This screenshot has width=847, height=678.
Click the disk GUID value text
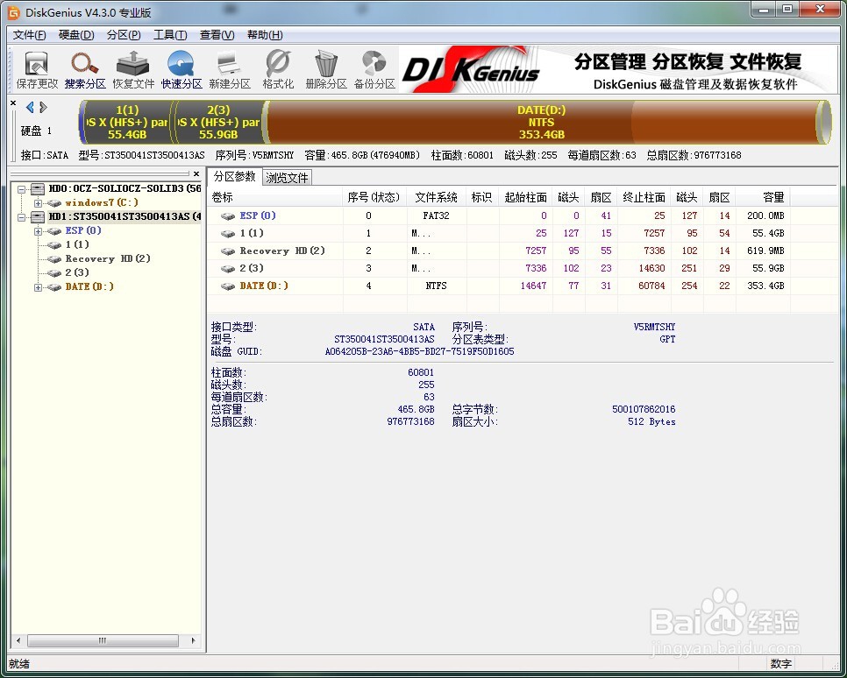[x=419, y=352]
